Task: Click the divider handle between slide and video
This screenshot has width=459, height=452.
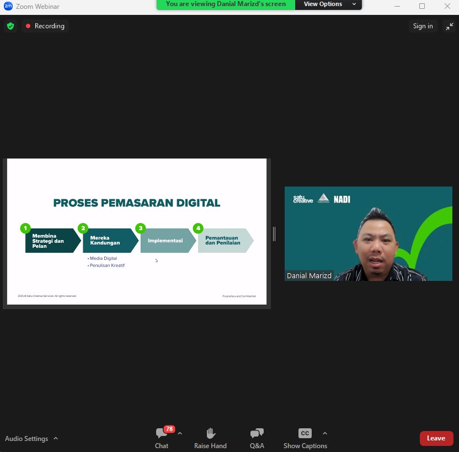Action: (274, 234)
